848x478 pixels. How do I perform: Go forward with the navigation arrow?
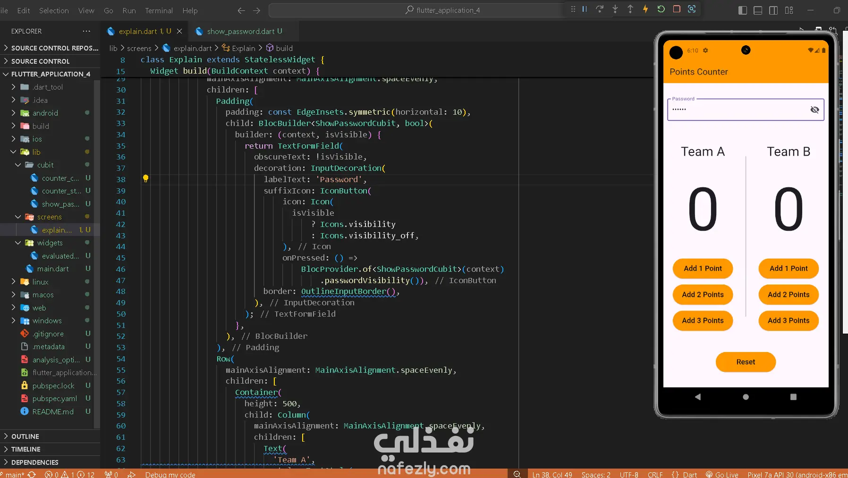[x=256, y=10]
